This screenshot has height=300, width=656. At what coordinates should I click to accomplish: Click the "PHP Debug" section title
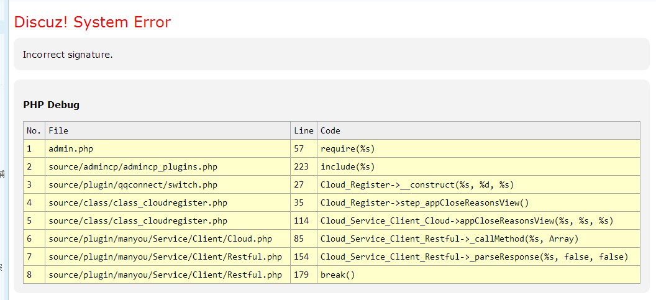(x=51, y=105)
